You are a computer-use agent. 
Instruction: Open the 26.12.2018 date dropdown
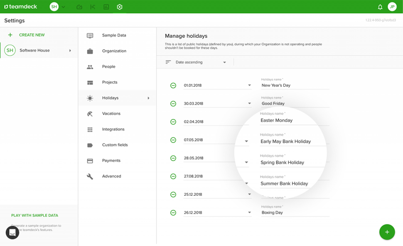[249, 213]
